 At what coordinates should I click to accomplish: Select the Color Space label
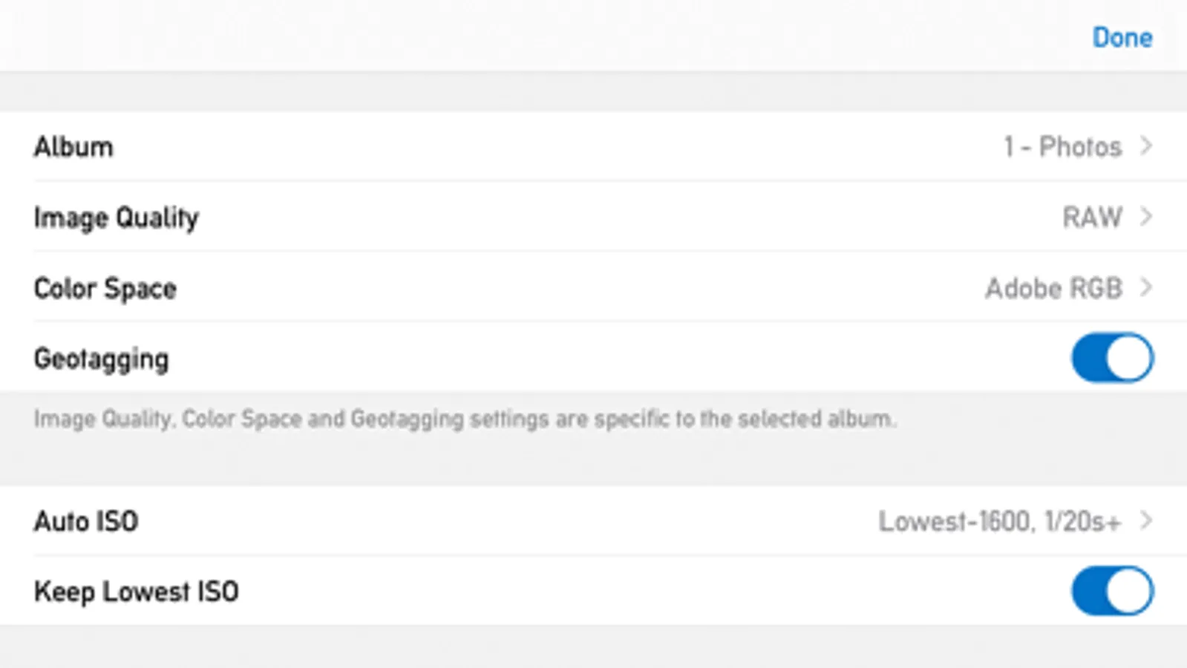(105, 288)
